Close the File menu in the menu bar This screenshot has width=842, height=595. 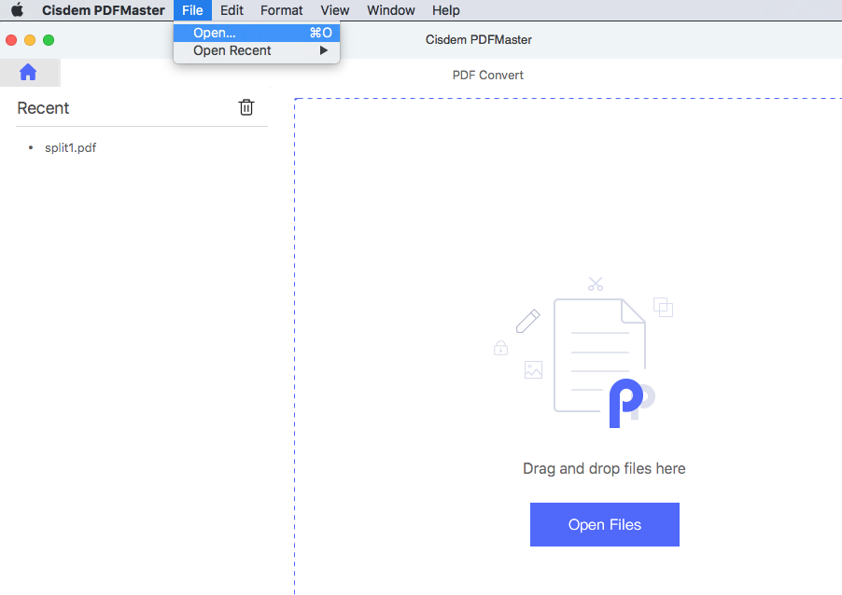192,10
